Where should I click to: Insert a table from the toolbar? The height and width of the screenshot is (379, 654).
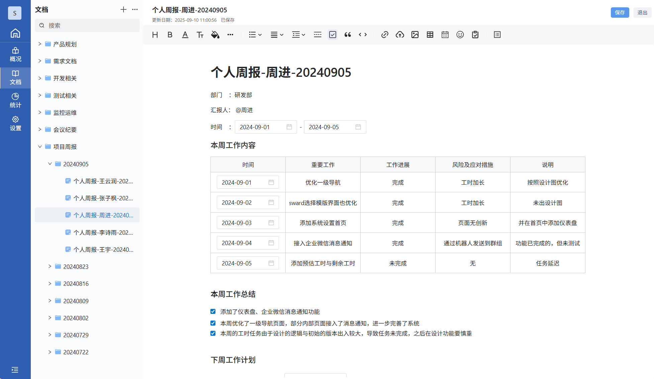(x=430, y=35)
